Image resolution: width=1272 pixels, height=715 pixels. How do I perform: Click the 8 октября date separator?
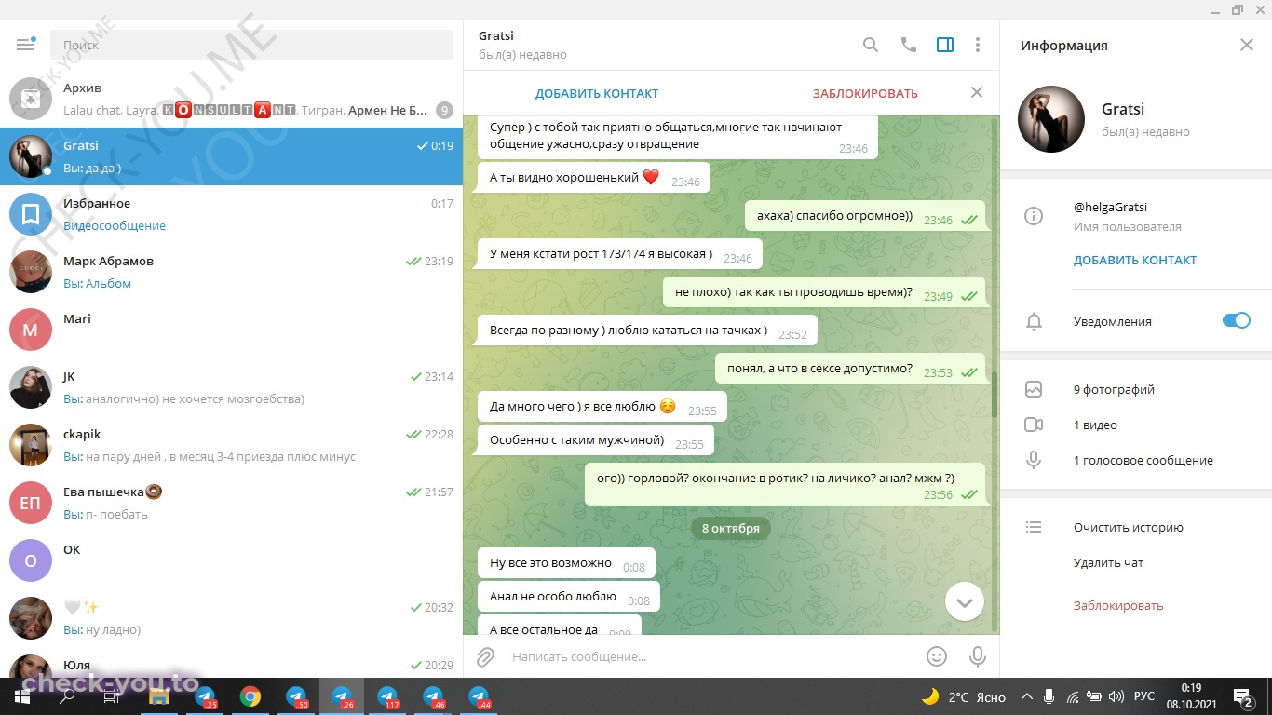tap(731, 528)
